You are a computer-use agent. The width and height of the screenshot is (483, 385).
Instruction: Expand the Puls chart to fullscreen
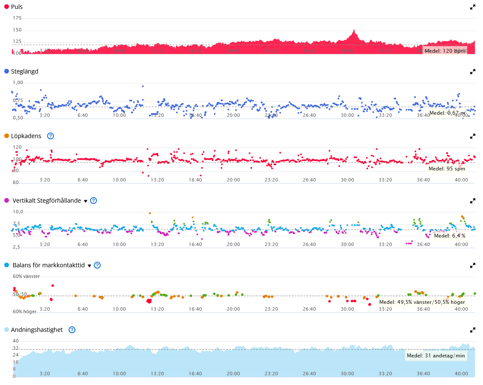(472, 7)
